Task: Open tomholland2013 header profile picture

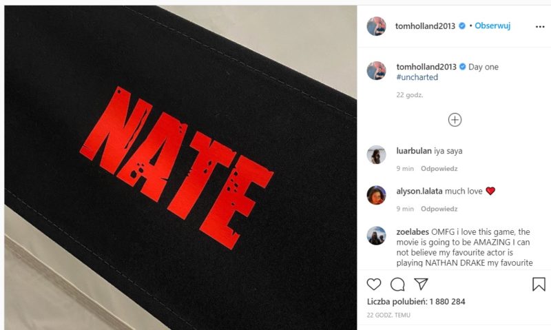Action: (x=376, y=26)
